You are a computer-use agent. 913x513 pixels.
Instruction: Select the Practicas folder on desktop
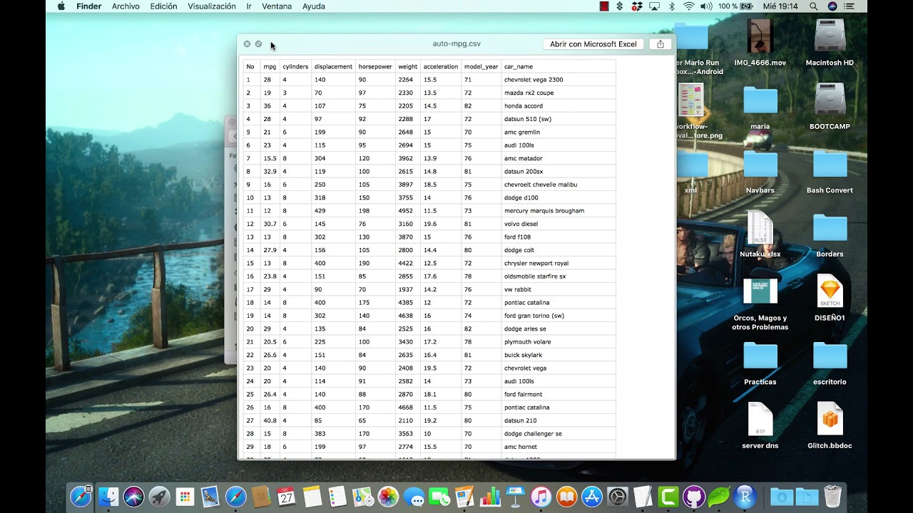click(x=760, y=361)
